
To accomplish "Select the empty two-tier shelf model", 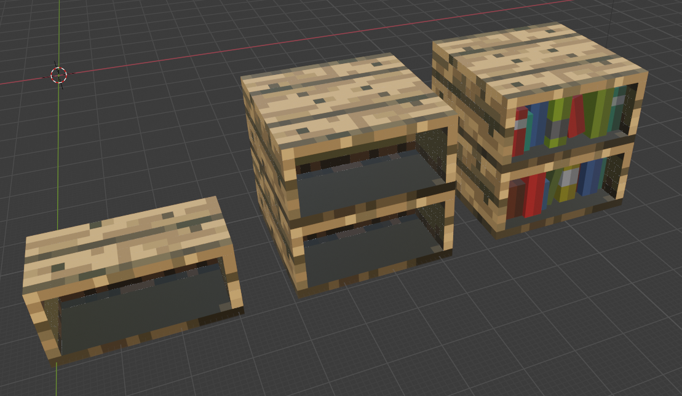I will pyautogui.click(x=349, y=176).
